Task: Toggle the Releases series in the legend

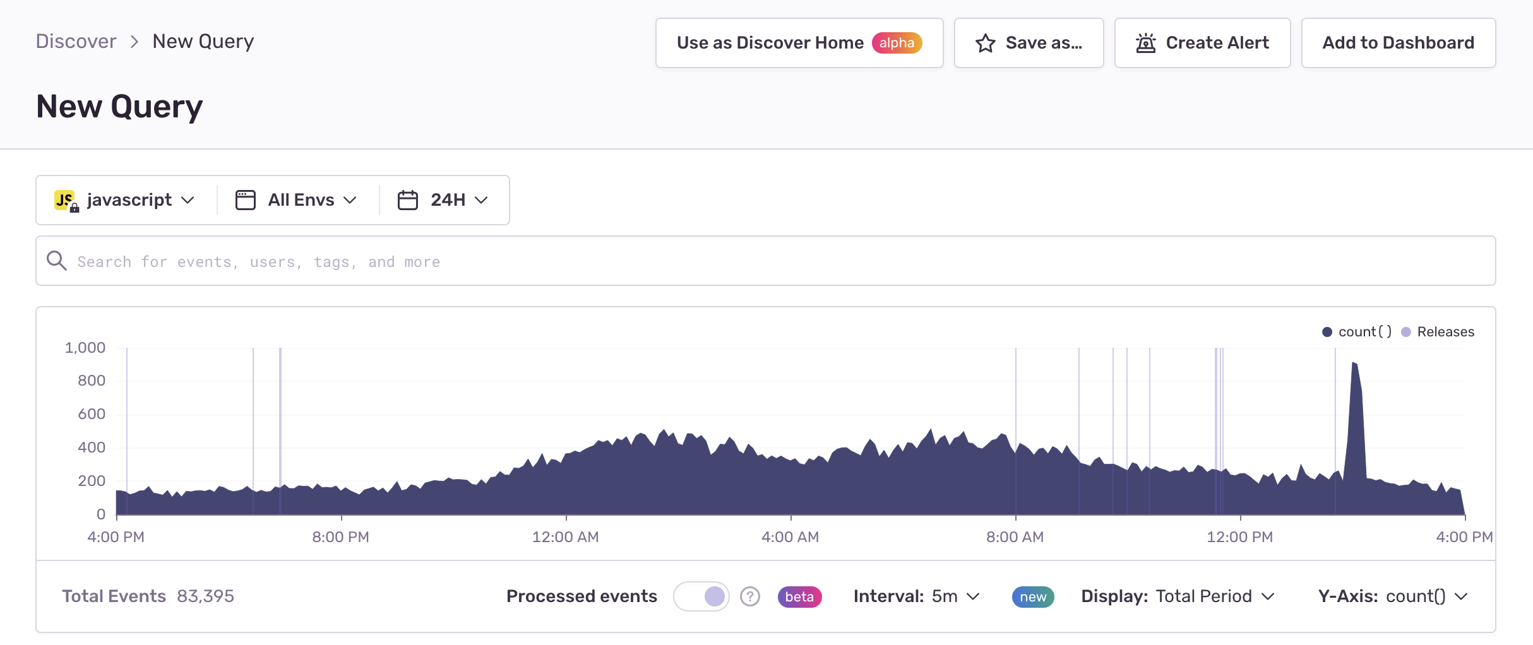Action: point(1438,332)
